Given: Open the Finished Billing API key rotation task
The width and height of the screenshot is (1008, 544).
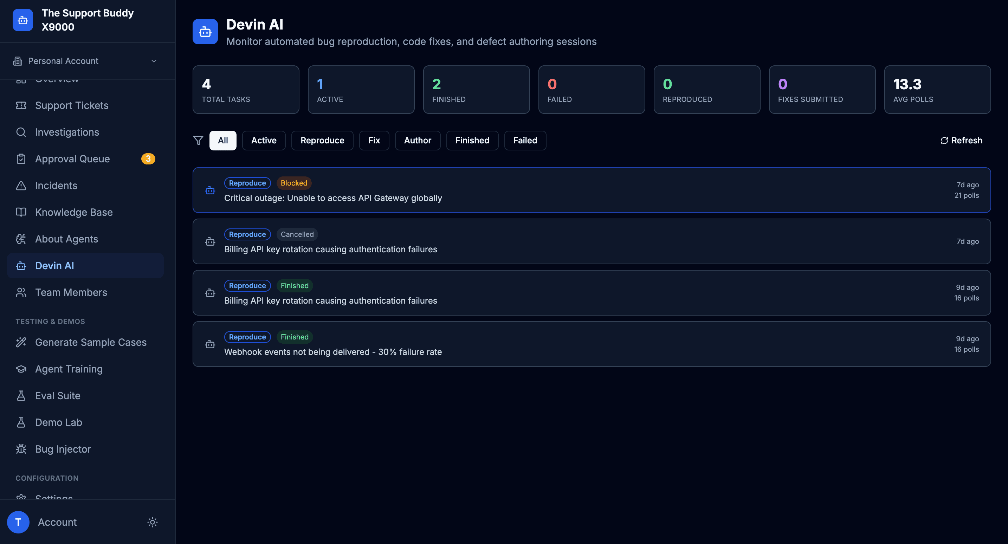Looking at the screenshot, I should pyautogui.click(x=592, y=293).
